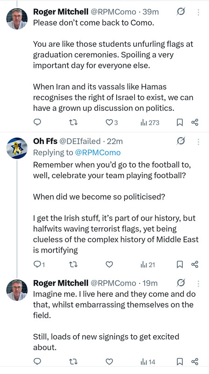
Task: Bookmark the "Imagine me" reply tweet
Action: point(180,361)
